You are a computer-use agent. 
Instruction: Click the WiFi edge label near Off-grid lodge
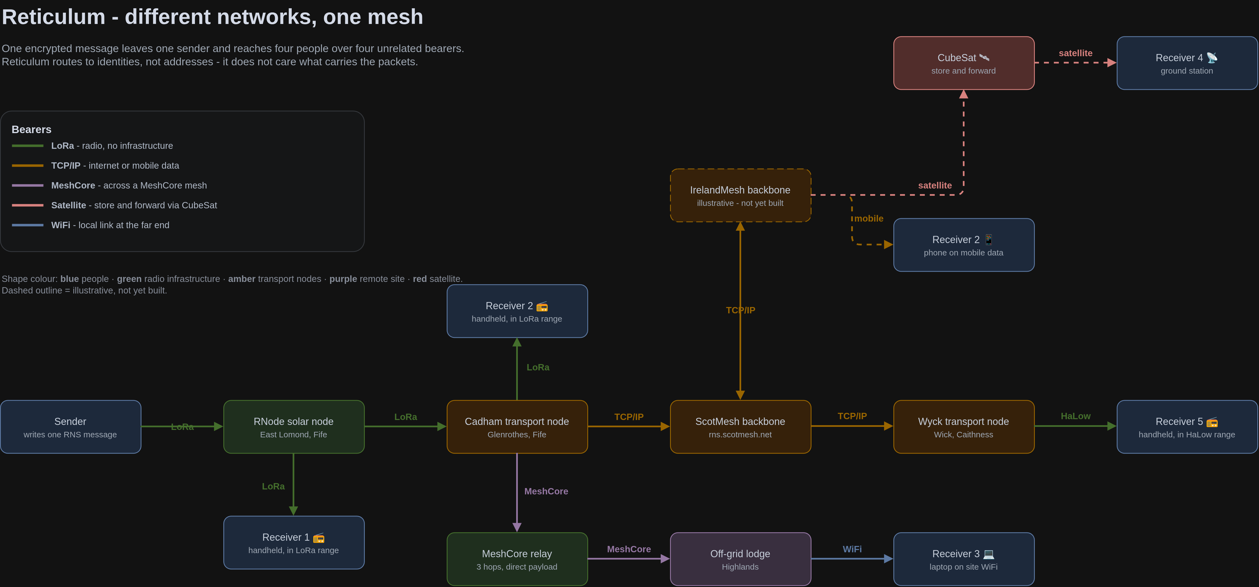852,549
